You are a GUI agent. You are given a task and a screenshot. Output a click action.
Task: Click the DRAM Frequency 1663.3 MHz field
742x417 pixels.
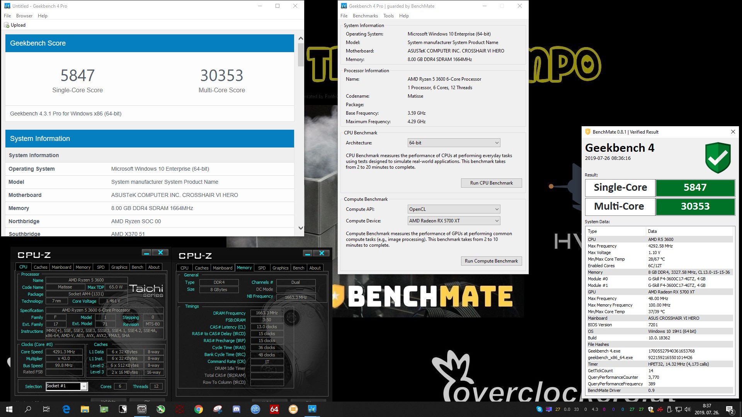pyautogui.click(x=267, y=313)
